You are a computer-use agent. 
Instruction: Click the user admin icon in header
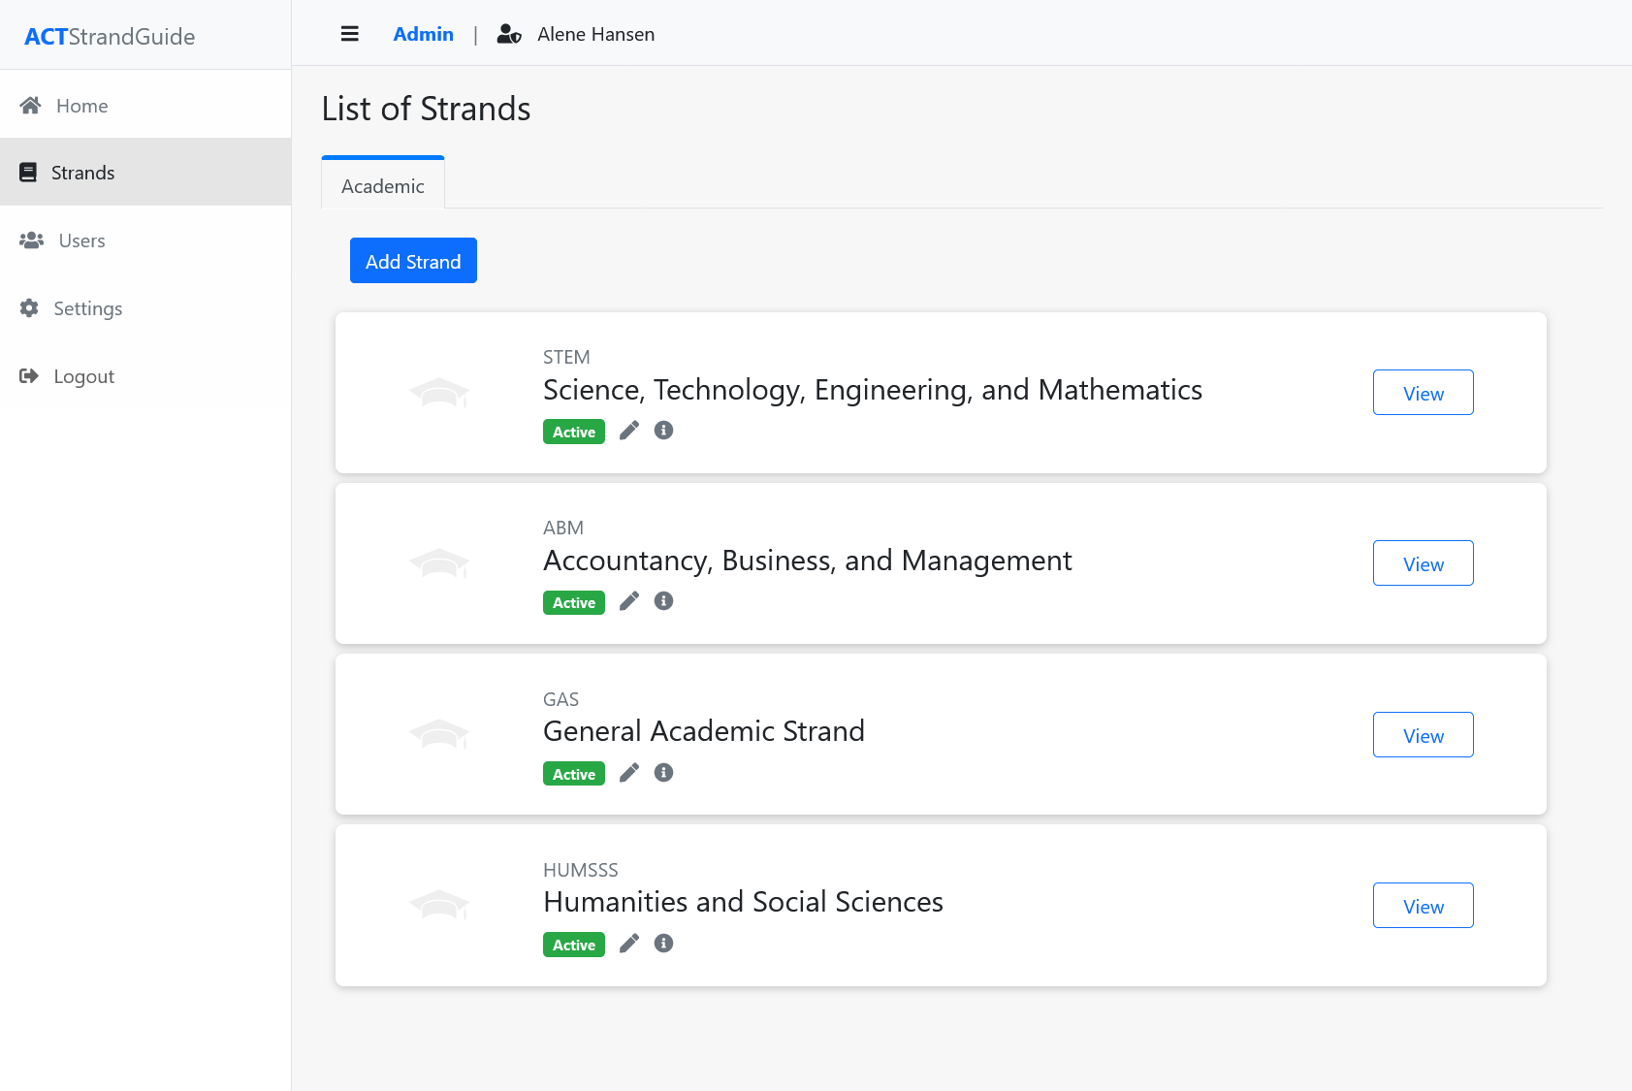point(509,34)
